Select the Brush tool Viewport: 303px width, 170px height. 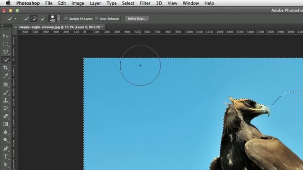[x=6, y=93]
